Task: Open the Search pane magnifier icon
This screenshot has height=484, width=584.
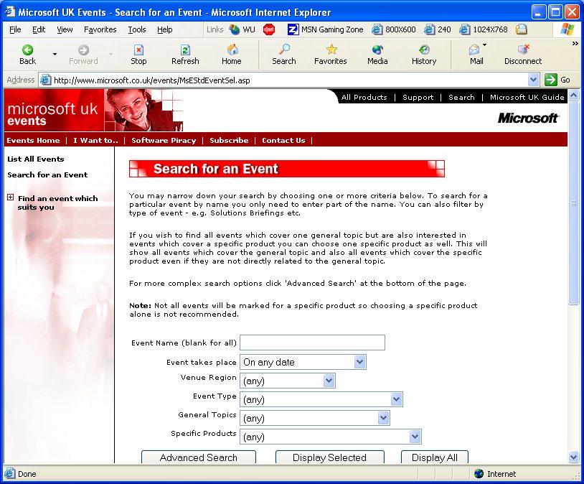Action: [284, 50]
